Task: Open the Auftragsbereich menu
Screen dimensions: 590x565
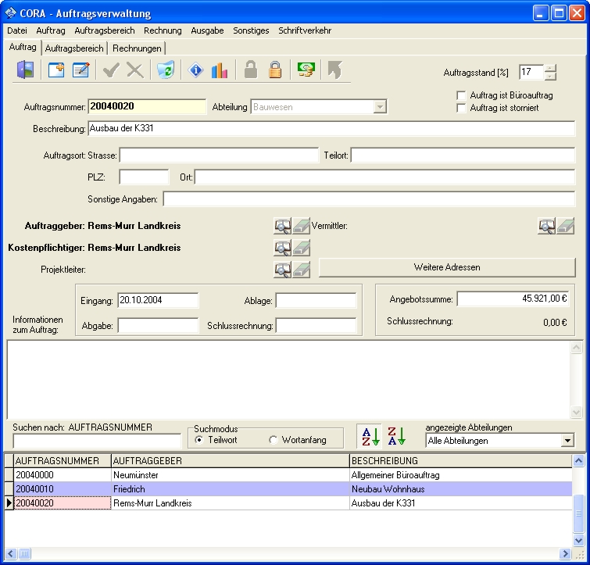Action: 105,30
